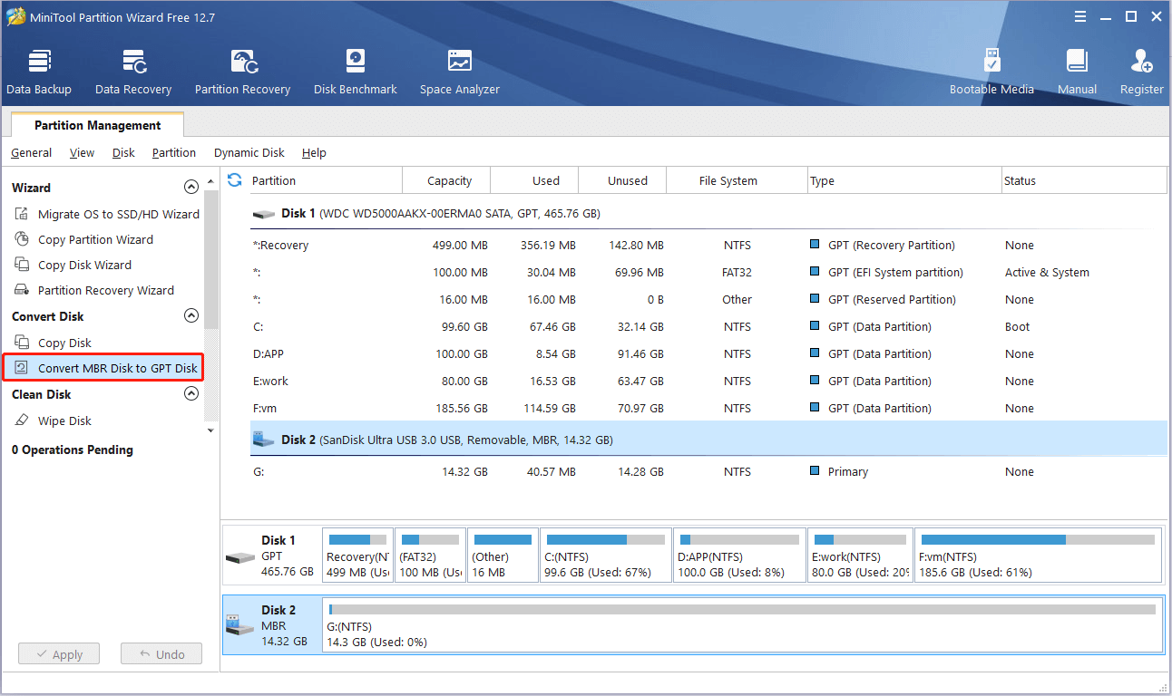
Task: Click the Apply button
Action: [x=59, y=653]
